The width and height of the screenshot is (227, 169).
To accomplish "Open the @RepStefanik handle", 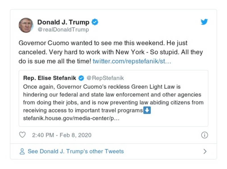I will point(105,78).
